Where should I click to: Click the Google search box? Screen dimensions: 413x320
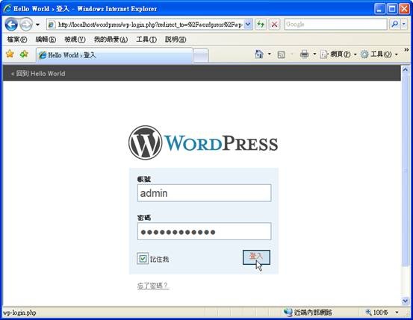pyautogui.click(x=335, y=24)
